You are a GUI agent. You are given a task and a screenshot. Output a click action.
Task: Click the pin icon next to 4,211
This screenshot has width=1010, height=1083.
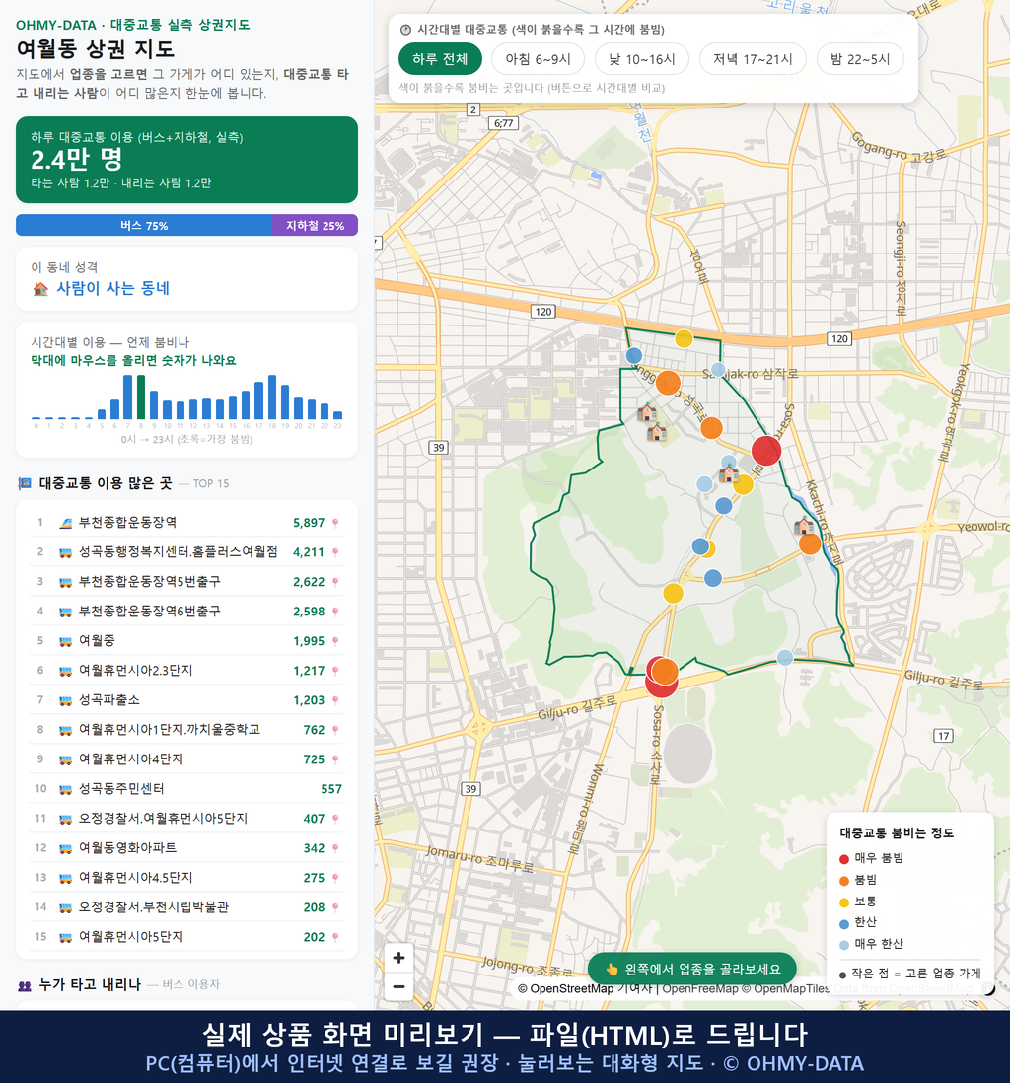pyautogui.click(x=335, y=552)
